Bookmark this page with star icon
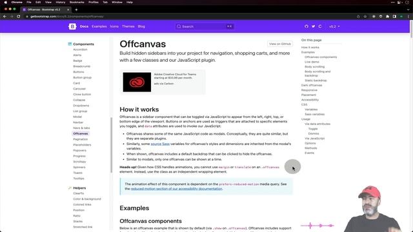Screen dimensions: 413x232 click(x=365, y=17)
